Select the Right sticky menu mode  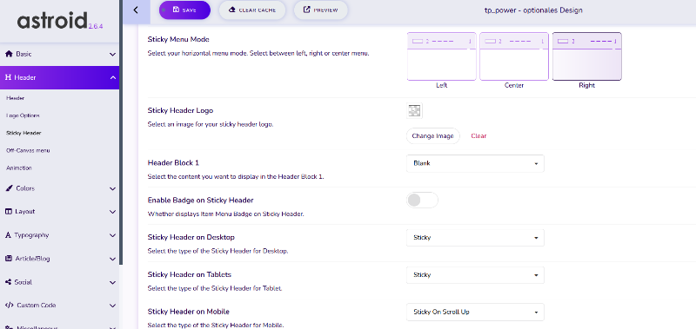(x=586, y=56)
